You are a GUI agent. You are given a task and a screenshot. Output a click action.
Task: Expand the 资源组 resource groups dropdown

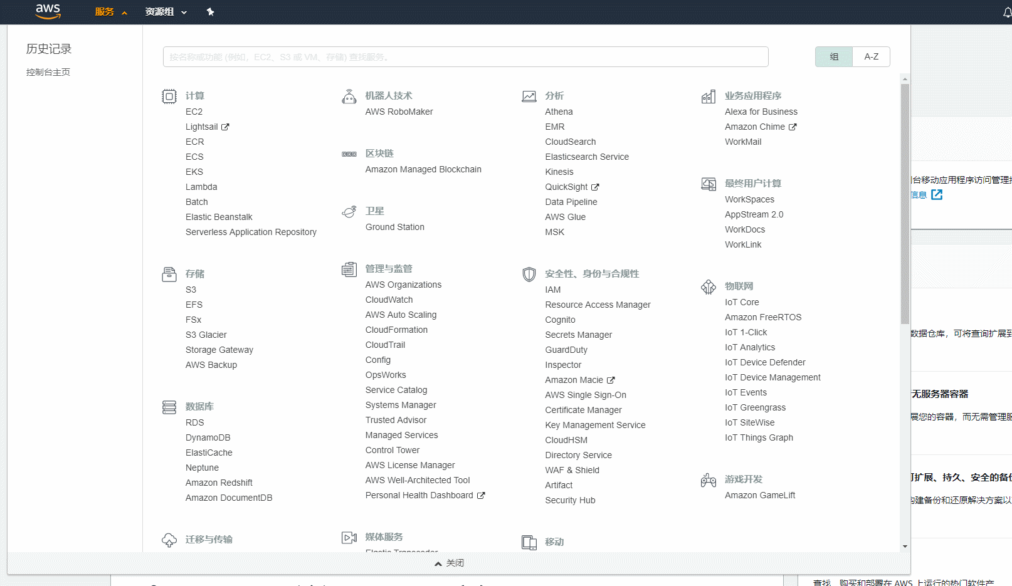(x=166, y=12)
